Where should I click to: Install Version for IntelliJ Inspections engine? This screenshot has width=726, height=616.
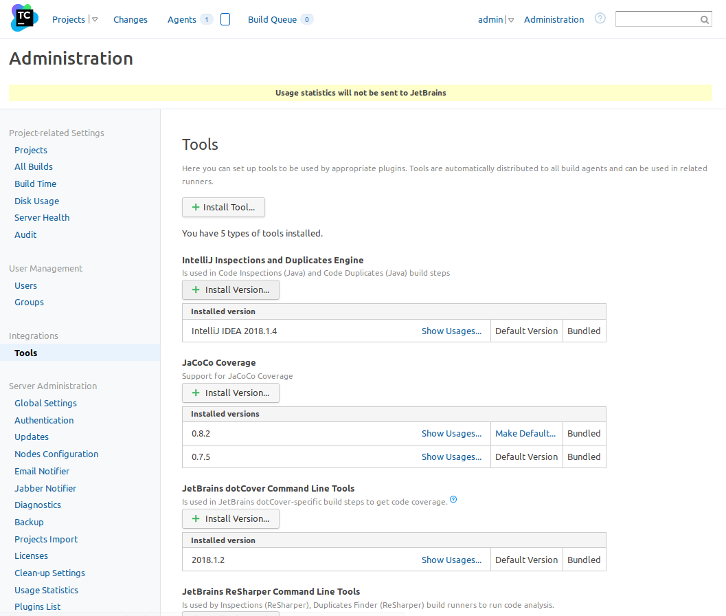[231, 289]
